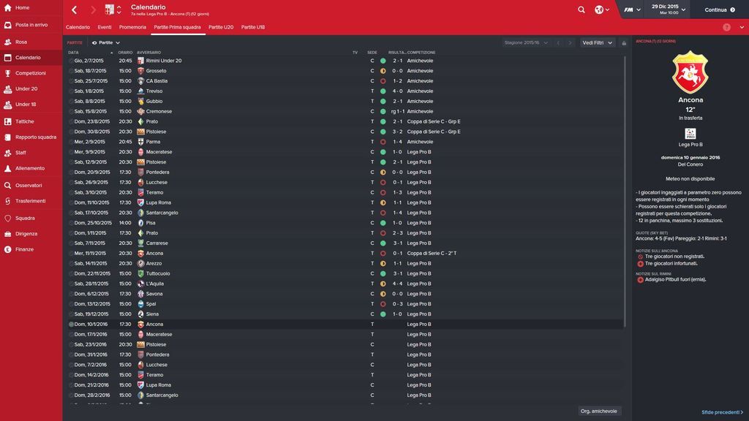Select radio button for Maceratese 17/1/2016 match
The width and height of the screenshot is (749, 421).
tap(71, 334)
